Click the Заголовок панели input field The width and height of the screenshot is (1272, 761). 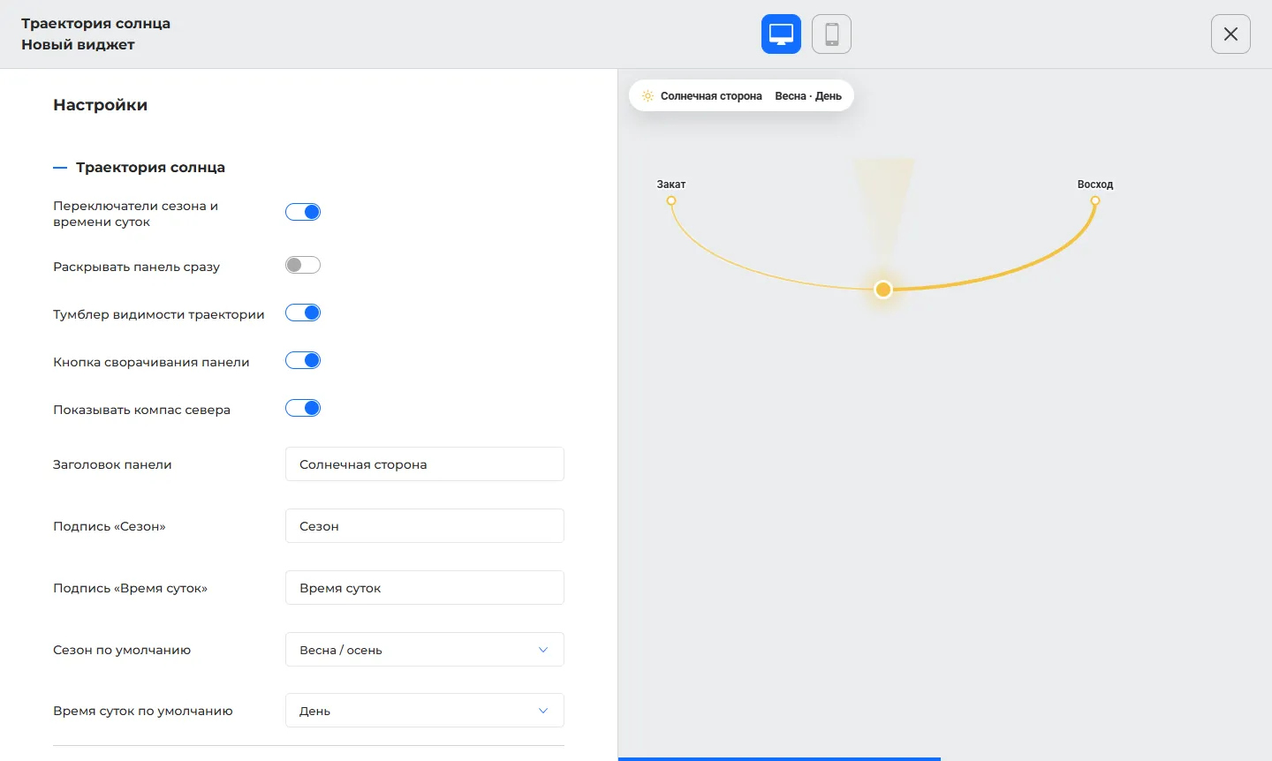click(x=425, y=464)
